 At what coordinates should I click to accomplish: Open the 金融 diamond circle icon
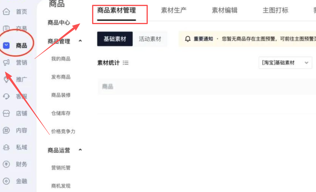[6, 181]
